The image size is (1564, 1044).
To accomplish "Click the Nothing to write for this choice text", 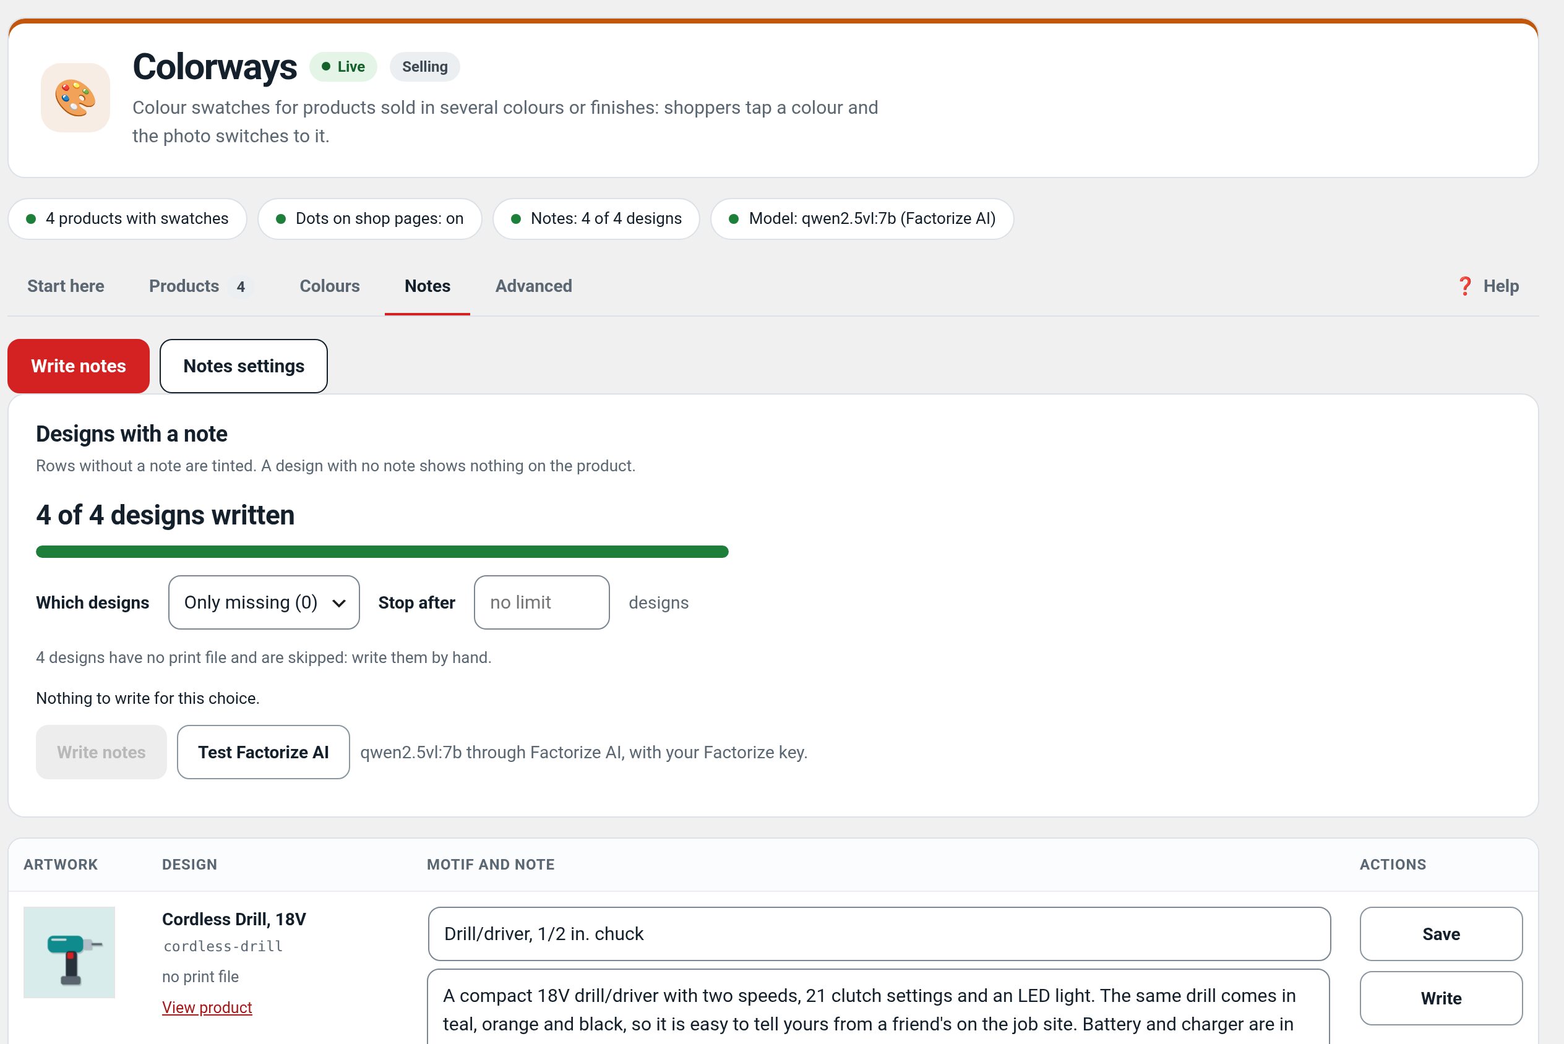I will [148, 698].
